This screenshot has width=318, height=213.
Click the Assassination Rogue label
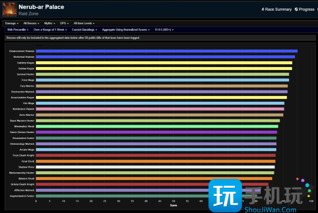[x=22, y=98]
